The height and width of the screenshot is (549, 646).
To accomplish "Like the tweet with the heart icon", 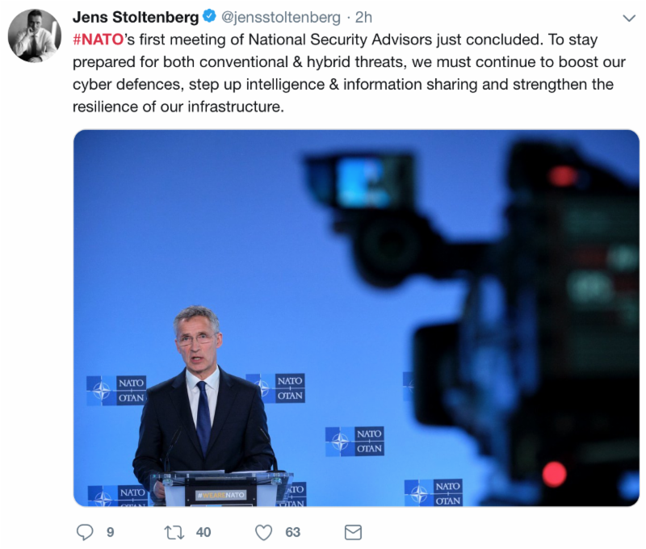I will [x=264, y=532].
